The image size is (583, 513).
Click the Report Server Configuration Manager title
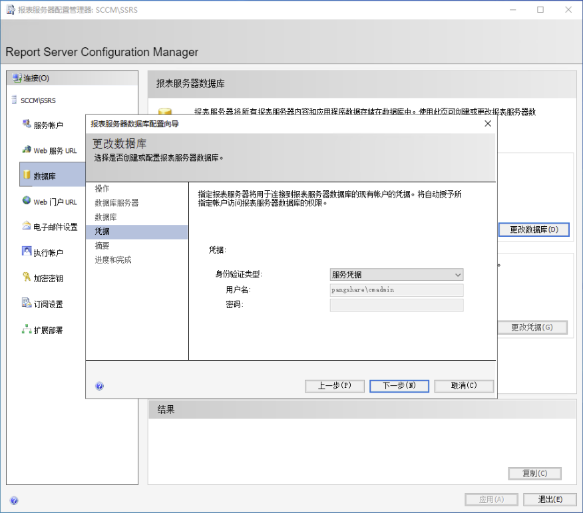click(x=102, y=52)
